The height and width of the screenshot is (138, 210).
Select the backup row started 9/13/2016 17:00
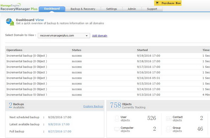coord(108,94)
